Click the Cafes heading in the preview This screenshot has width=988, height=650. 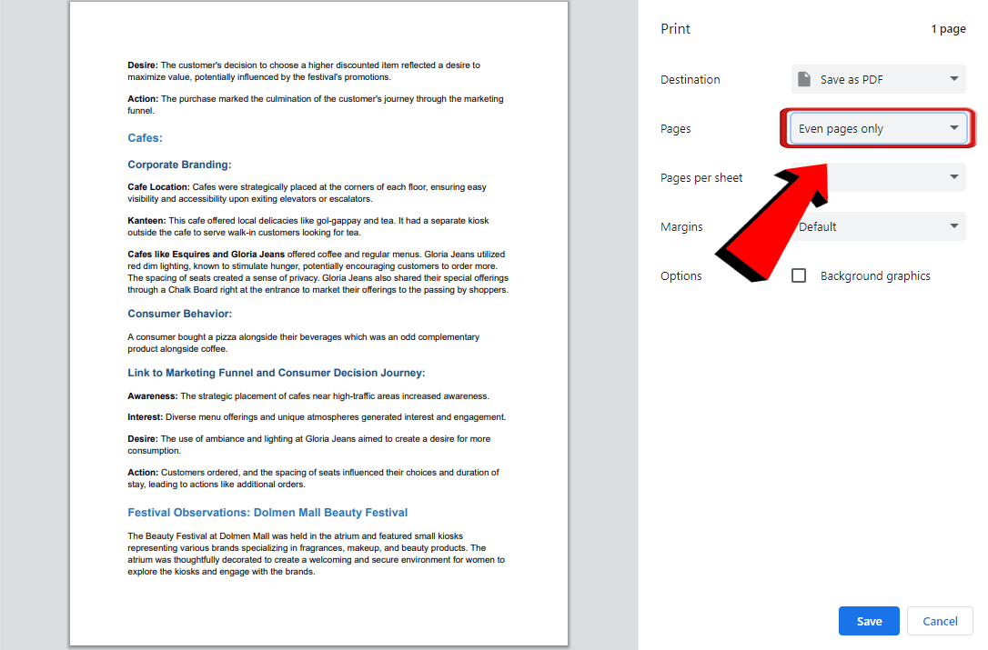click(x=145, y=137)
